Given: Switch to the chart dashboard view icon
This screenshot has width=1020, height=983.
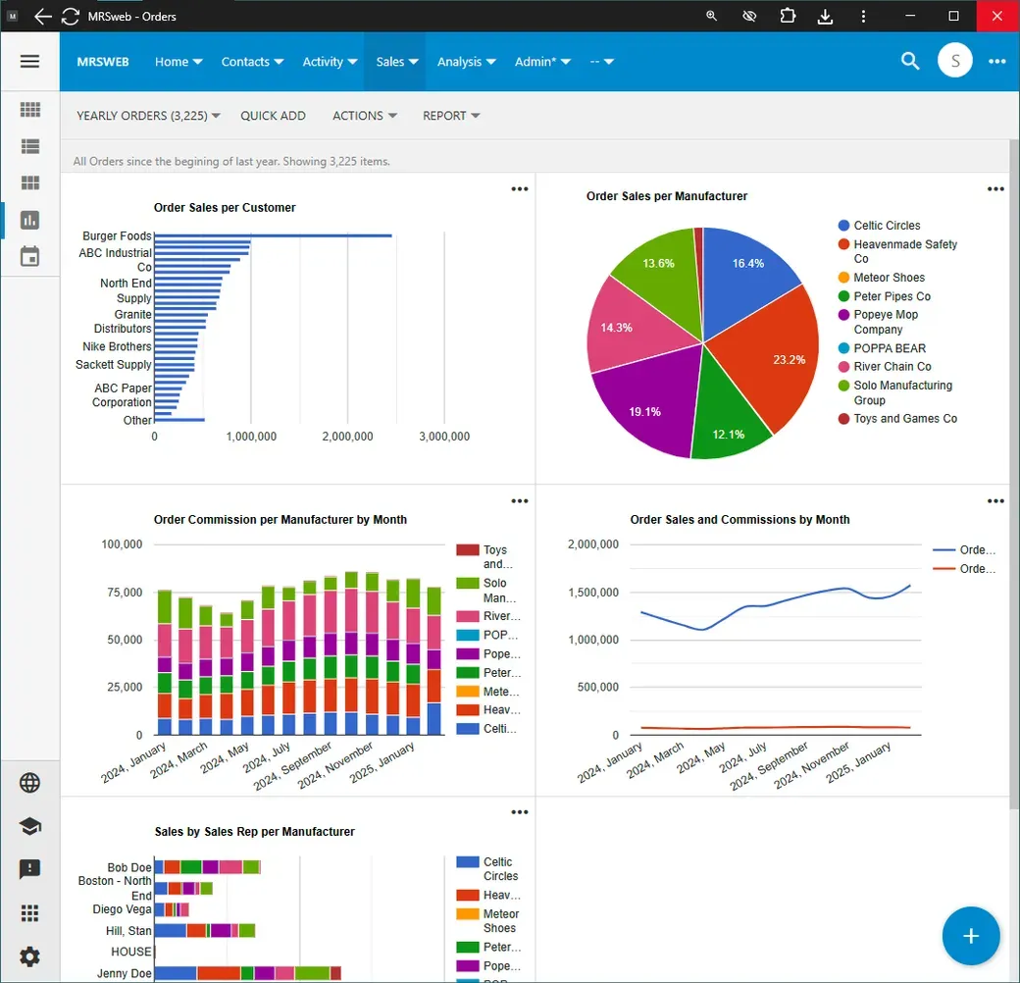Looking at the screenshot, I should pos(30,220).
